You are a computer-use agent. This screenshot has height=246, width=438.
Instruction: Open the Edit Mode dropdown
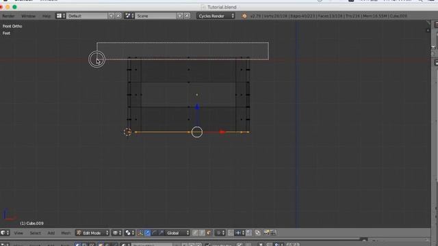coord(92,233)
